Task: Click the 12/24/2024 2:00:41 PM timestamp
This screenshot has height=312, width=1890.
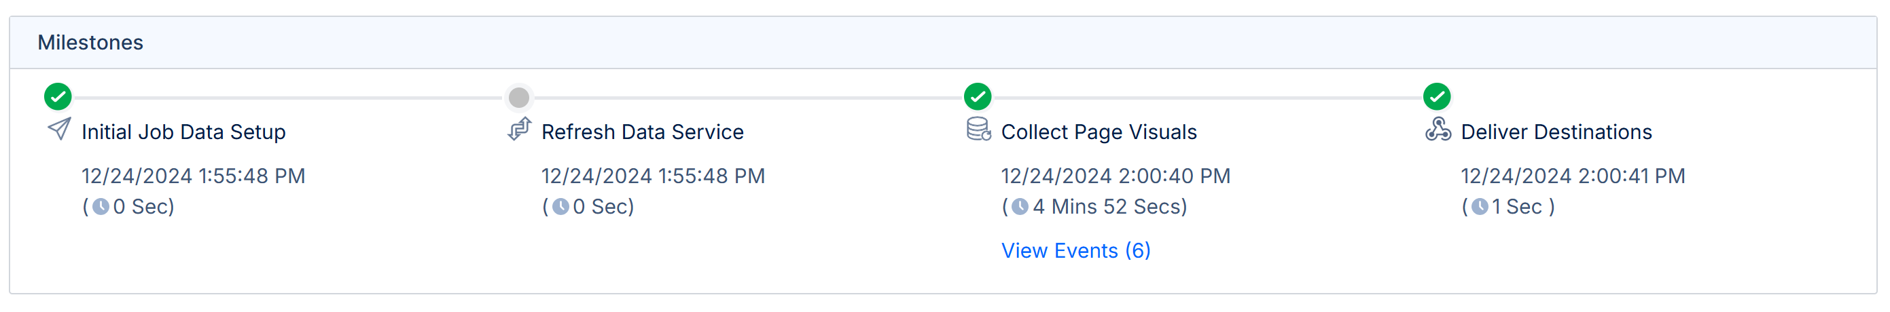Action: pyautogui.click(x=1572, y=176)
